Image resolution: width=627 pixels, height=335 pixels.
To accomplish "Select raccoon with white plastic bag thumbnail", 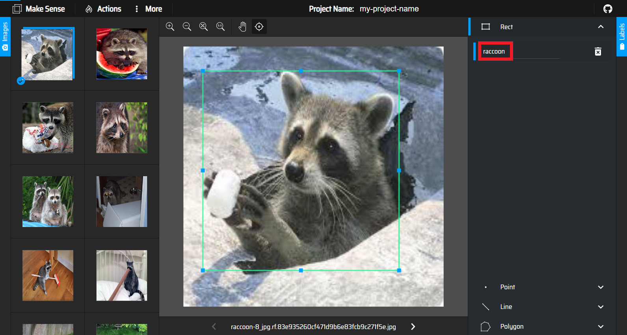I will tap(48, 128).
